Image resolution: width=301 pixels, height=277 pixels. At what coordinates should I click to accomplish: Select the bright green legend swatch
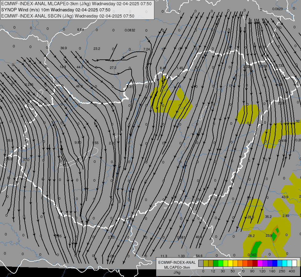click(220, 263)
